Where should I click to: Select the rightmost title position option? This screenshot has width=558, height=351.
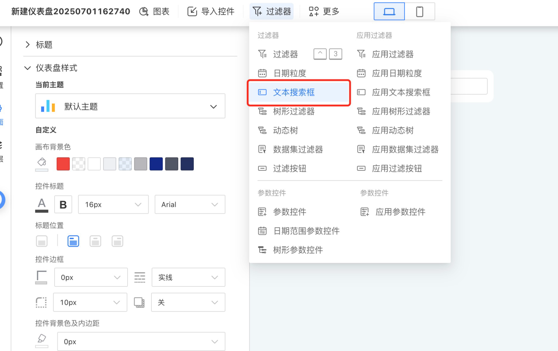click(x=117, y=241)
